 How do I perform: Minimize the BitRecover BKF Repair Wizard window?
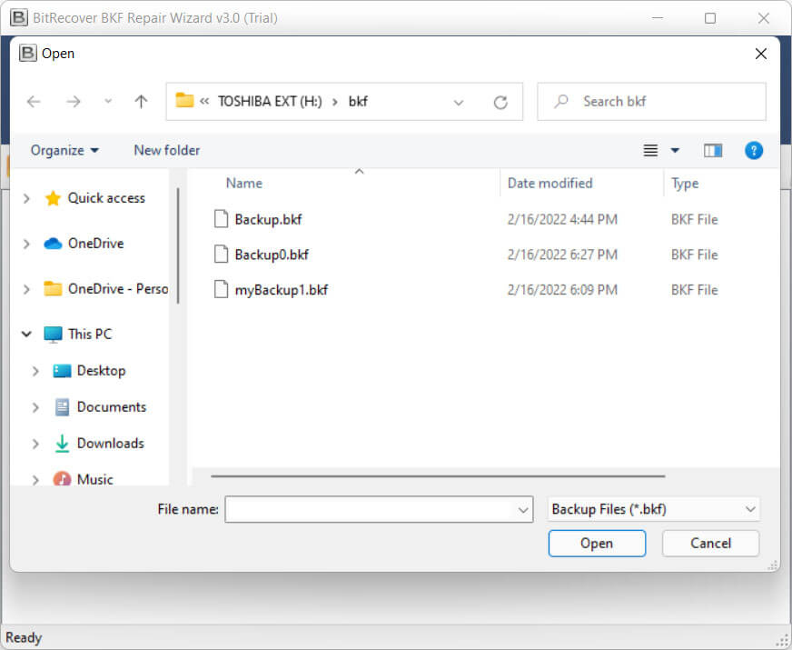pos(658,18)
